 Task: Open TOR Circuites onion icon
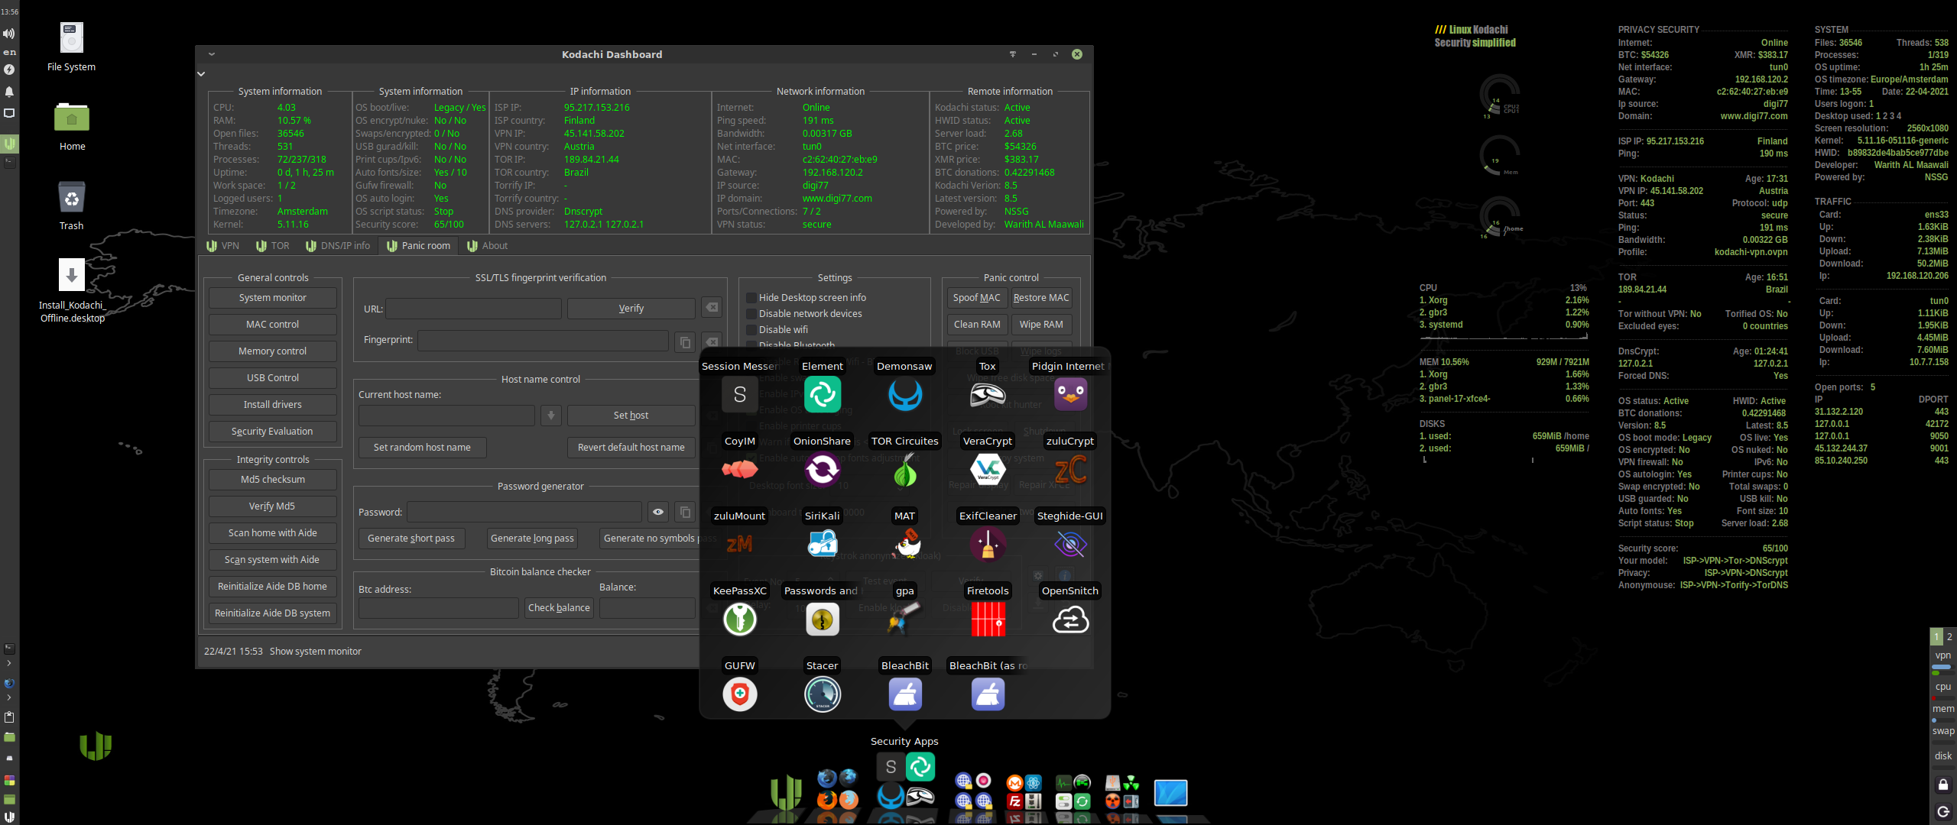(x=904, y=469)
